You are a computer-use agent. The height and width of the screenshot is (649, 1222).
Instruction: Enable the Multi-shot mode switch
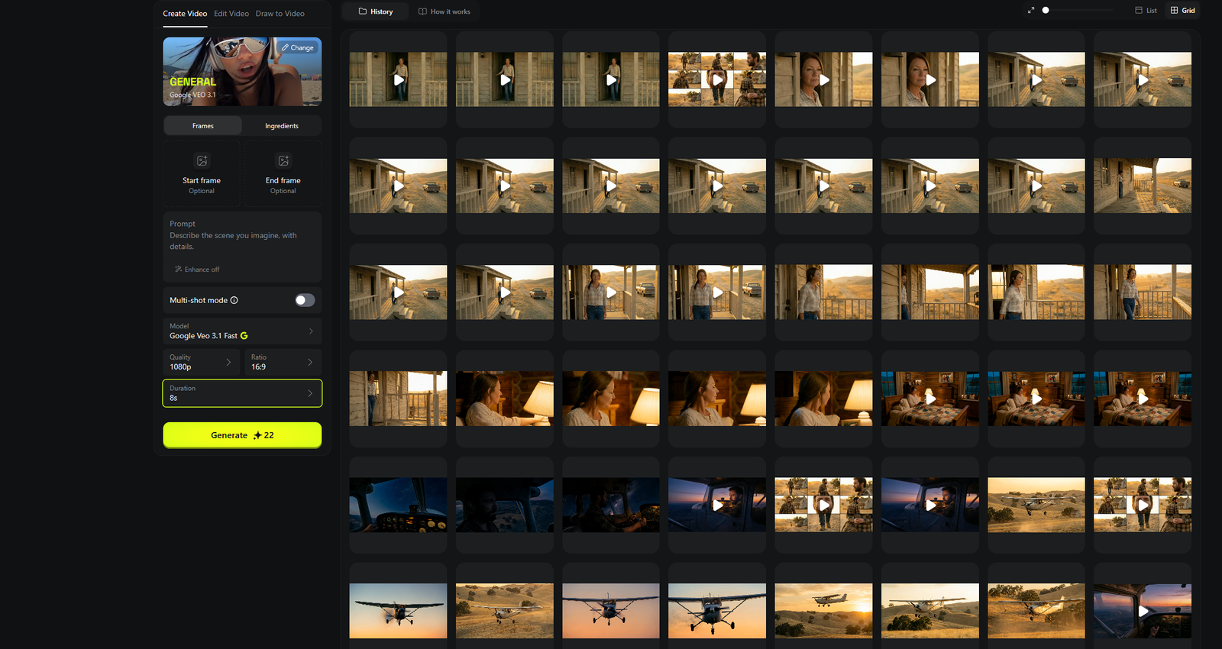coord(305,300)
